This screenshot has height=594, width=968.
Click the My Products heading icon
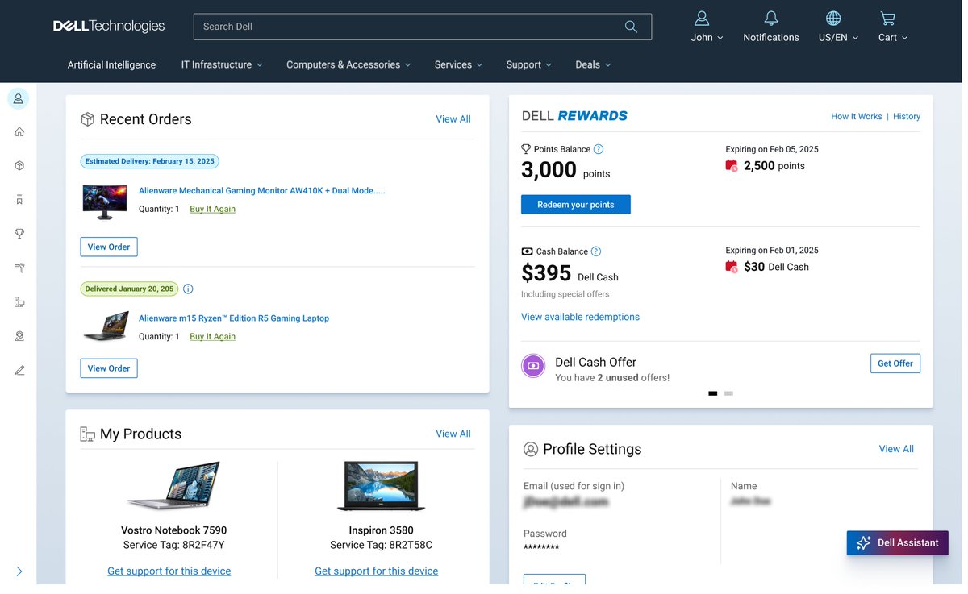87,434
